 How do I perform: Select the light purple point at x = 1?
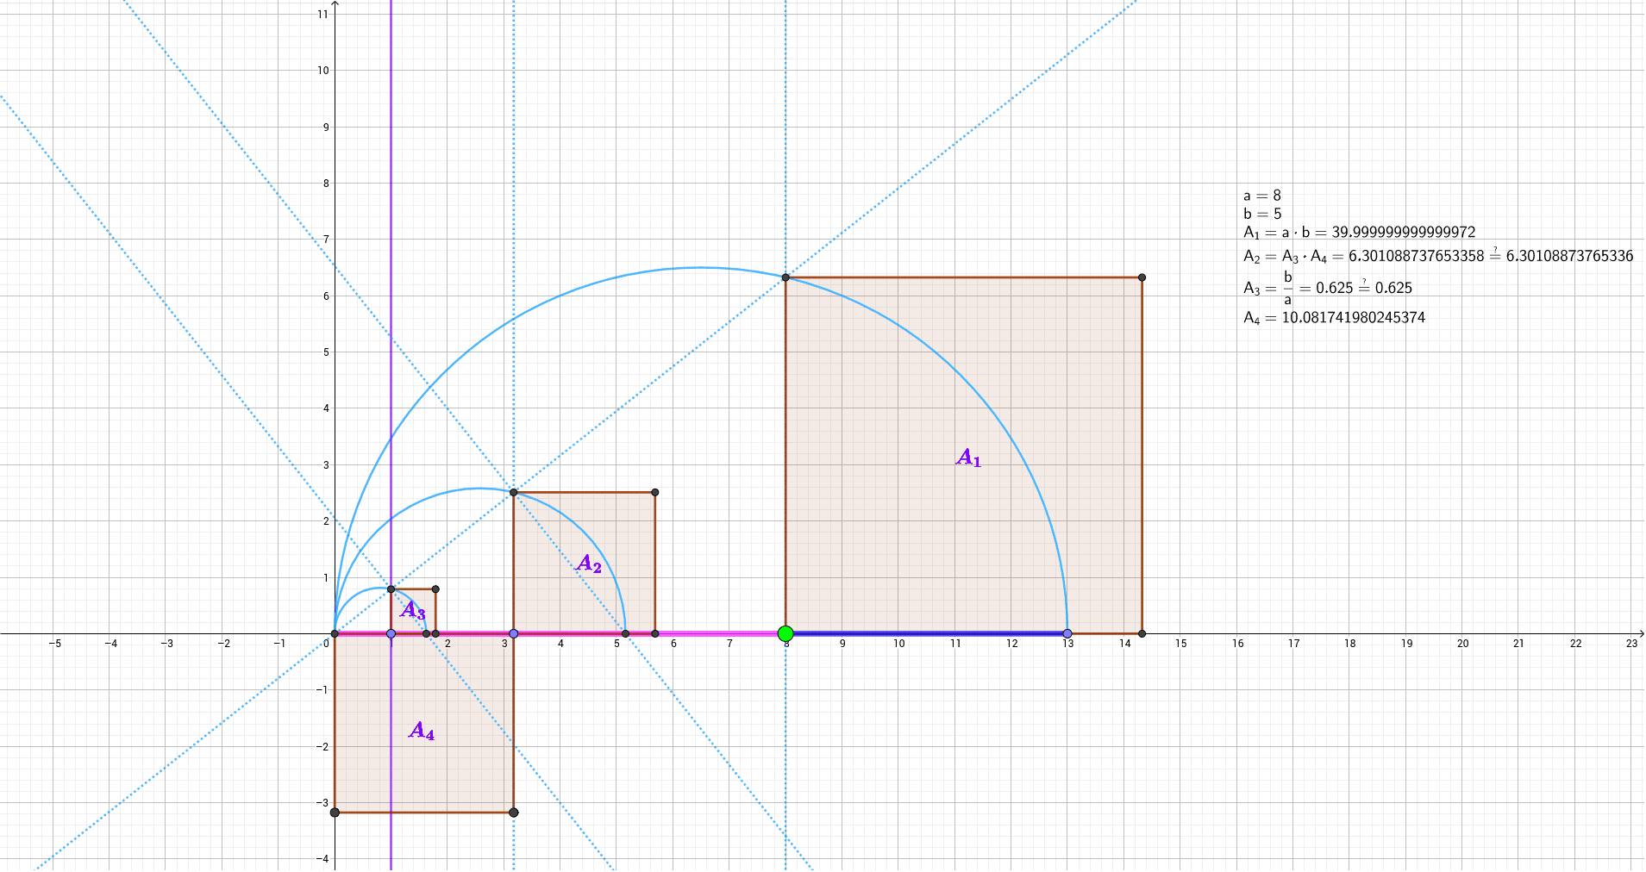pos(391,634)
